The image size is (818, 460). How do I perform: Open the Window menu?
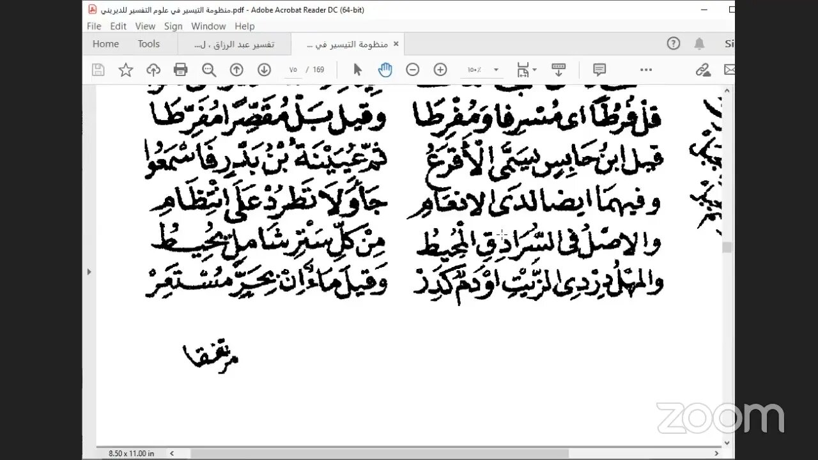pyautogui.click(x=208, y=26)
